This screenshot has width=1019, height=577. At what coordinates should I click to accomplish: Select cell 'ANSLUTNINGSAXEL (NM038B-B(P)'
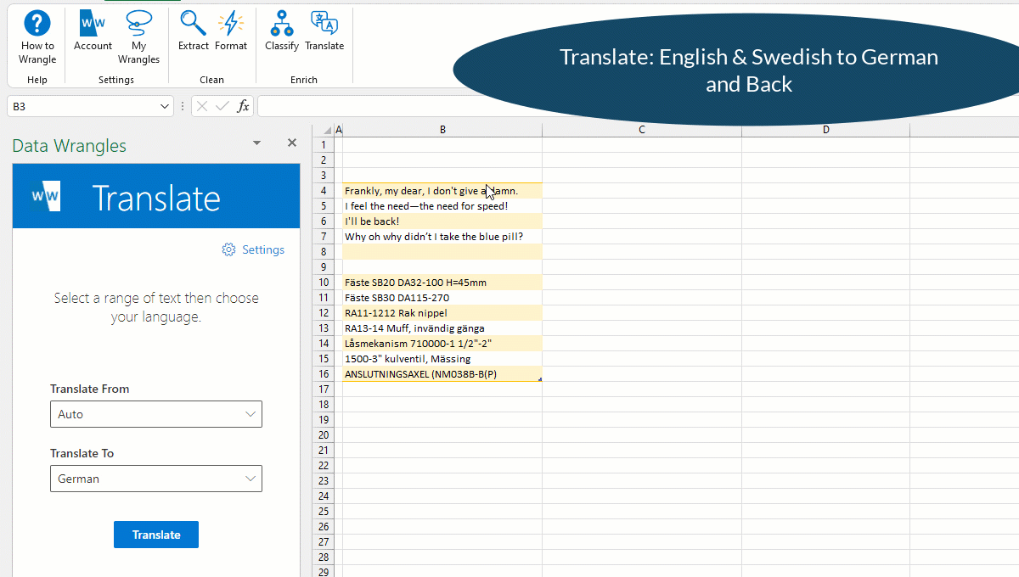point(442,374)
